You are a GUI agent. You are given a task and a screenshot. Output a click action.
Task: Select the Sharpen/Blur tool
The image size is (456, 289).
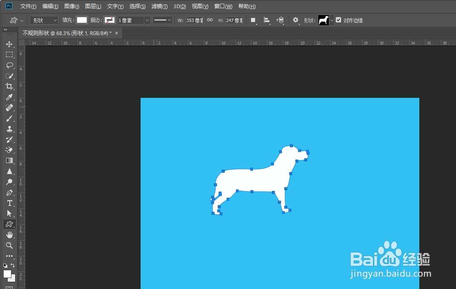tap(9, 172)
